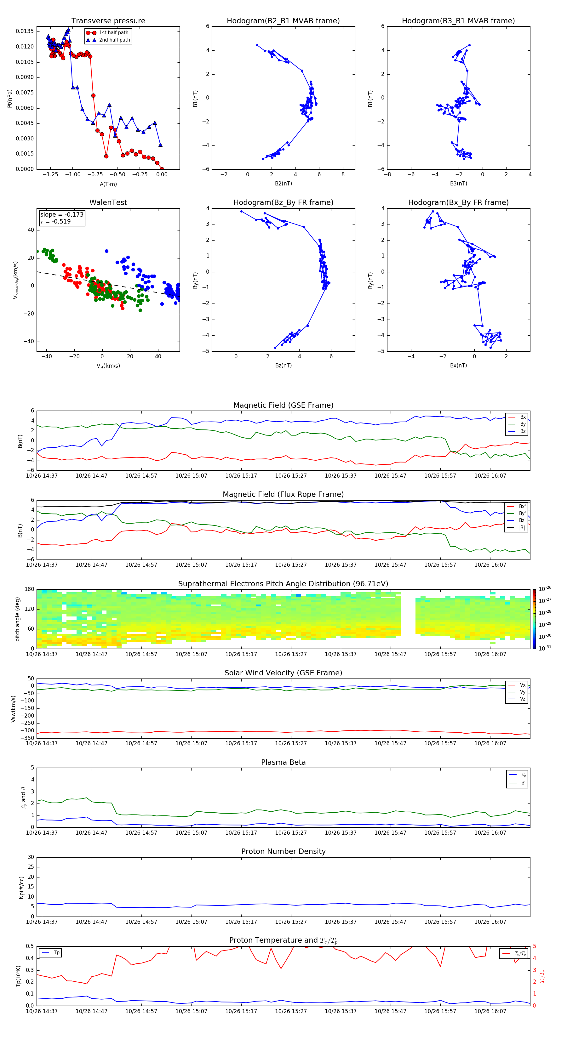Click the "Proton Temperature and Te/Tp" title
The image size is (567, 1039).
point(283,941)
